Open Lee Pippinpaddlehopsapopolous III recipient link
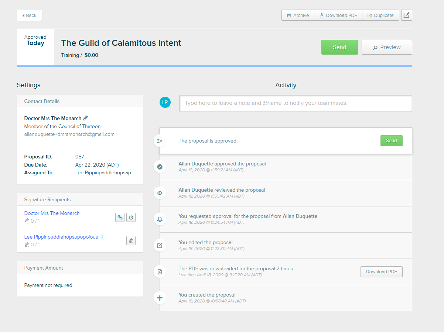444x332 pixels. [64, 237]
